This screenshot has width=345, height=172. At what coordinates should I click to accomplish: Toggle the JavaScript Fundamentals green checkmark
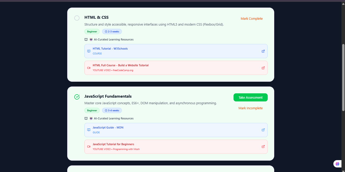[x=77, y=97]
